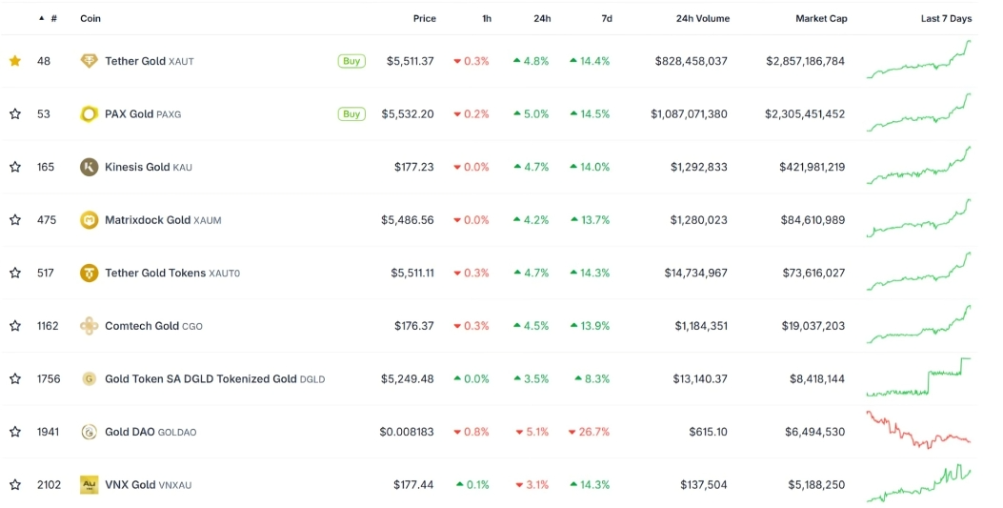Open Gold Token SA DGLD logo
Image resolution: width=1003 pixels, height=508 pixels.
click(x=89, y=378)
